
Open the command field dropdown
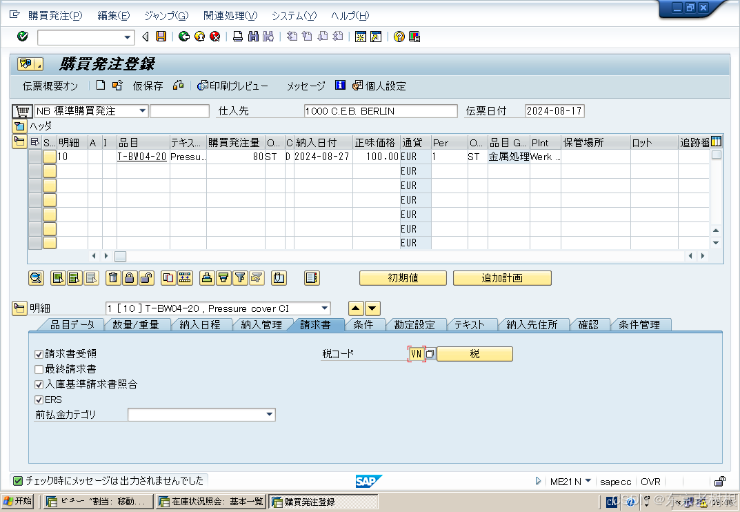tap(127, 37)
